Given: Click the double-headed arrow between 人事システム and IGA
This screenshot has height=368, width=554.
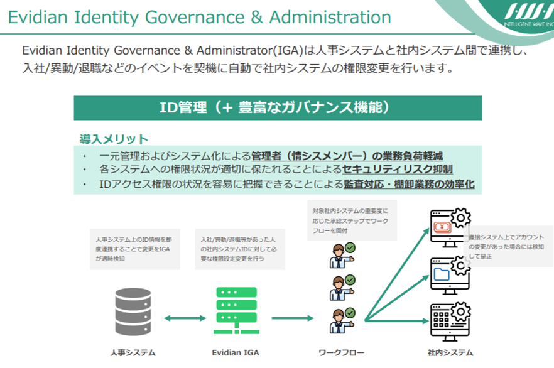Looking at the screenshot, I should tap(185, 318).
